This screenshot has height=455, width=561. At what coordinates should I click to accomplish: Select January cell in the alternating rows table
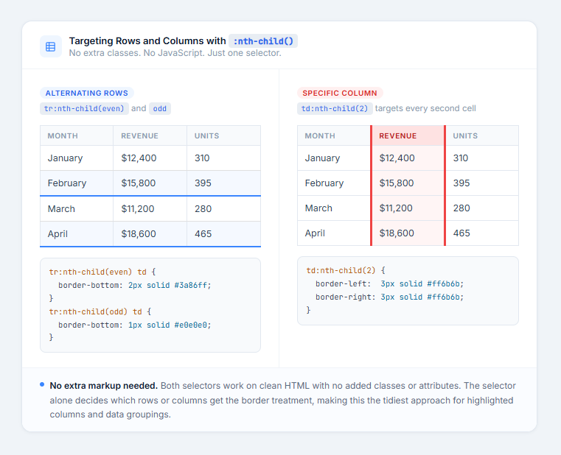(x=77, y=158)
